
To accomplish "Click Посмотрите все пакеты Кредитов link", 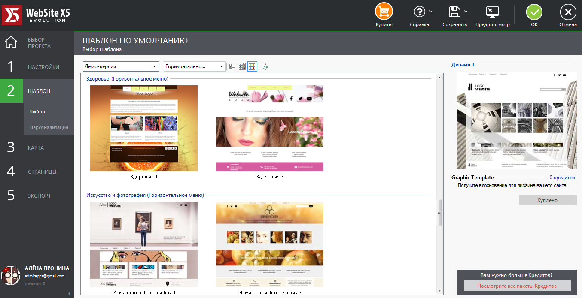I will tap(517, 286).
